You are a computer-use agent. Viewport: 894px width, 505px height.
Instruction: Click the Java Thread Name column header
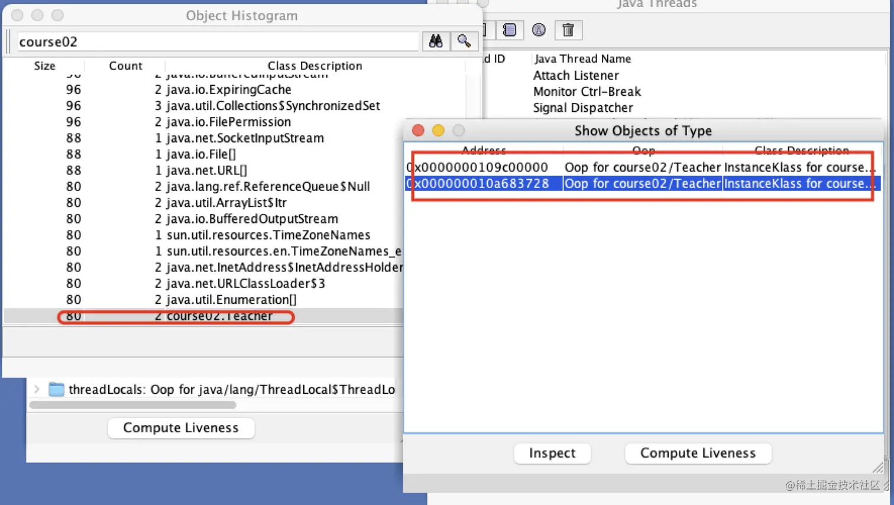pos(582,59)
